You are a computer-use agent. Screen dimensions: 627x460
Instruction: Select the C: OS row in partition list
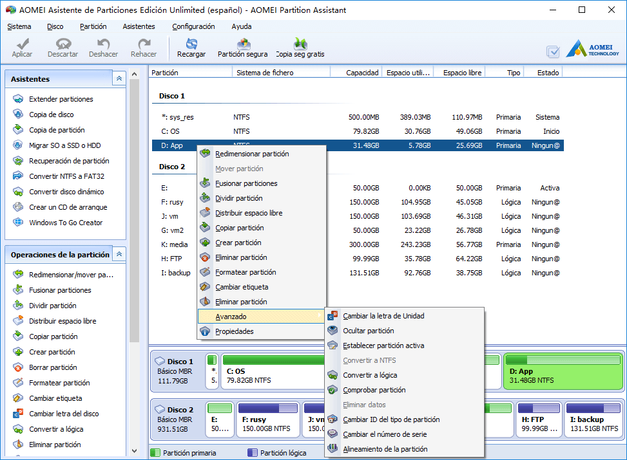(x=358, y=131)
